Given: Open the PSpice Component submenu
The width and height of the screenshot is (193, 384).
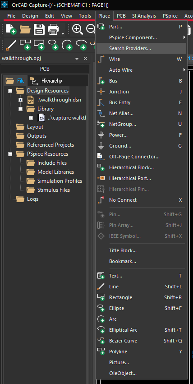Looking at the screenshot, I should [142, 37].
